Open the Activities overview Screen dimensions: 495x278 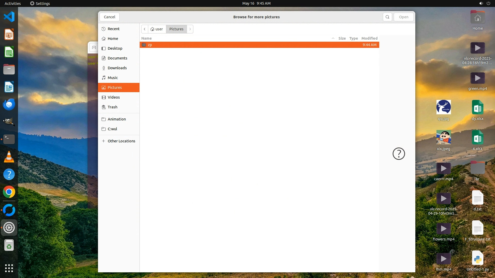coord(13,3)
